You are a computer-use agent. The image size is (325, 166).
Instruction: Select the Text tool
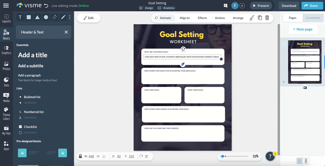coord(20,17)
